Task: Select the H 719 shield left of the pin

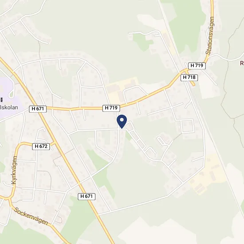Action: [x=111, y=108]
